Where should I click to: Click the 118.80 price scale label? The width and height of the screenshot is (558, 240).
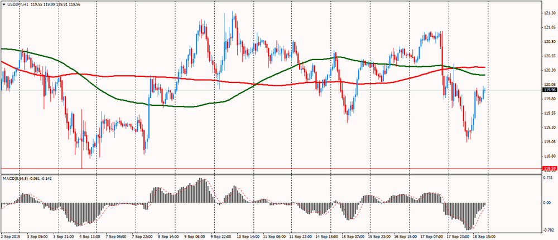coord(550,156)
